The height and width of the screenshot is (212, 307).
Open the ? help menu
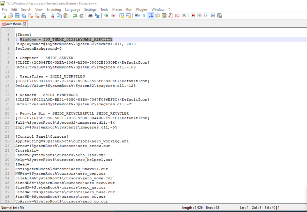click(x=169, y=10)
